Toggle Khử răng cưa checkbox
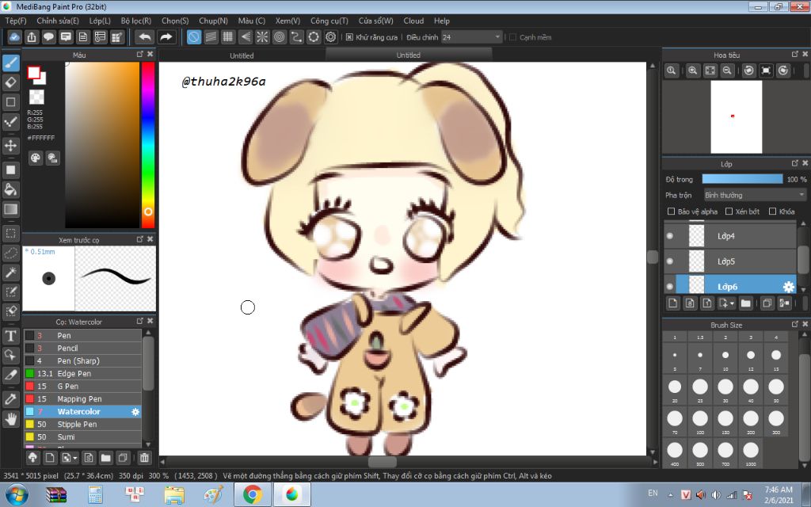 (349, 37)
